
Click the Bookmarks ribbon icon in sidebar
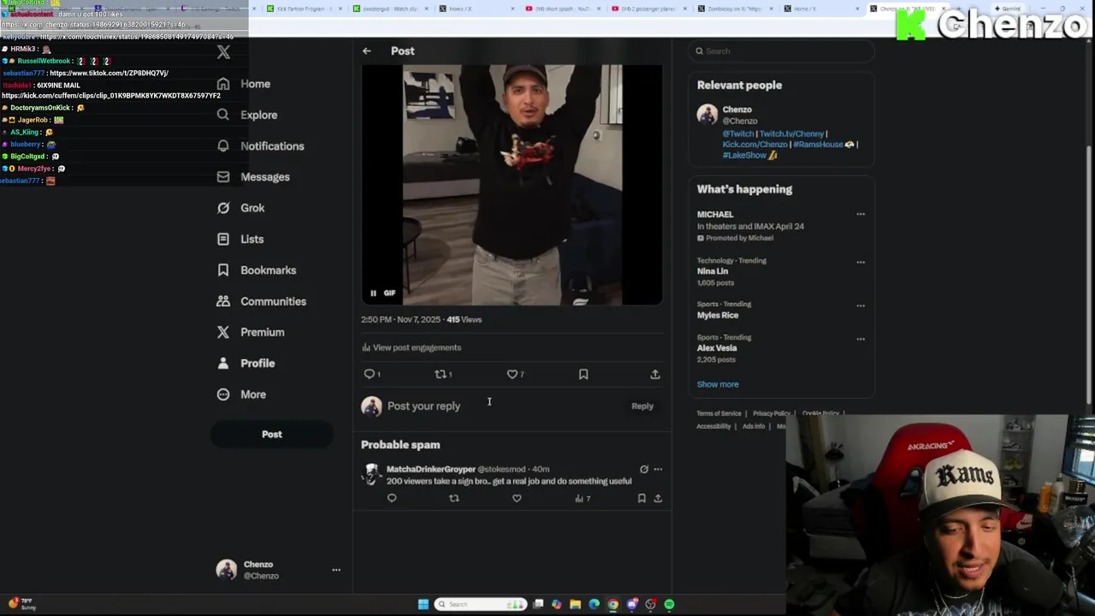[223, 270]
